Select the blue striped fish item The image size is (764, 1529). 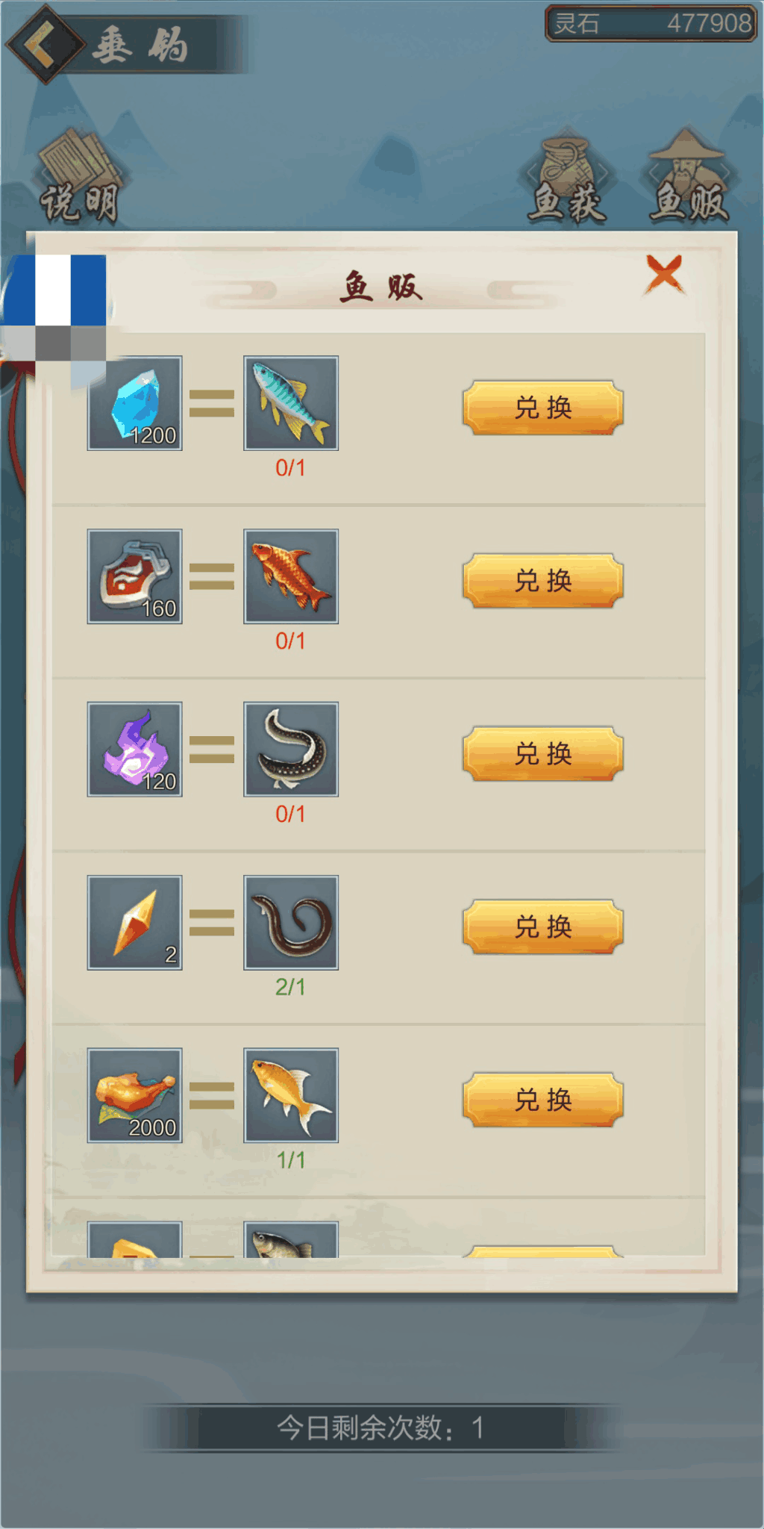click(x=291, y=403)
